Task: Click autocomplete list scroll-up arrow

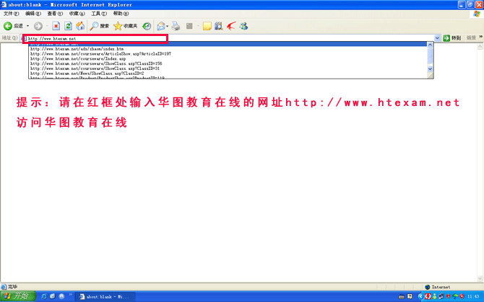Action: click(x=430, y=45)
